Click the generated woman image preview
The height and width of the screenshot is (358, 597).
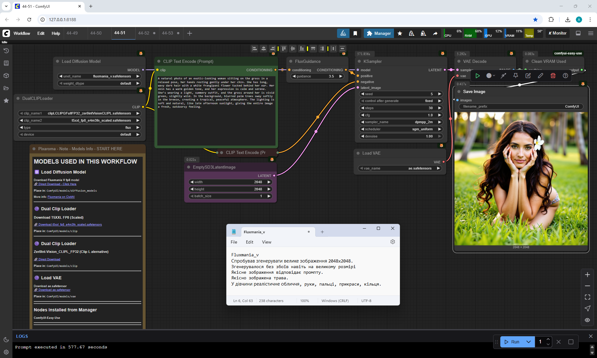click(x=521, y=179)
